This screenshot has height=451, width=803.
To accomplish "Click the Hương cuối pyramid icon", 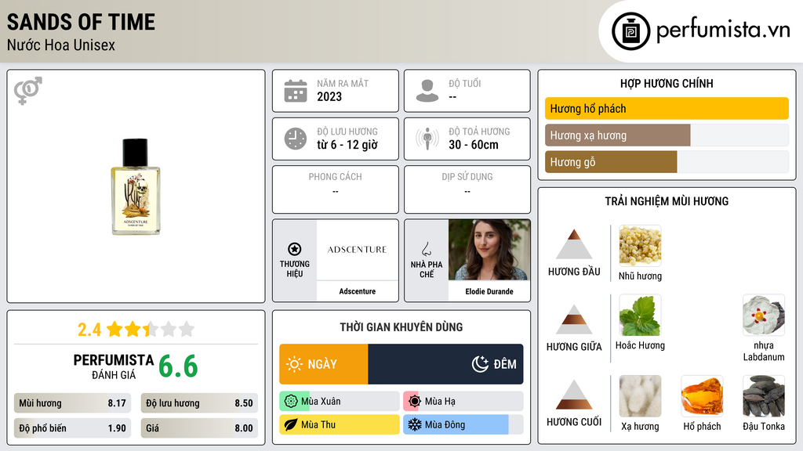I will tap(574, 395).
